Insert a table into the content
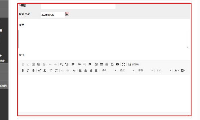The height and width of the screenshot is (120, 200). [101, 64]
